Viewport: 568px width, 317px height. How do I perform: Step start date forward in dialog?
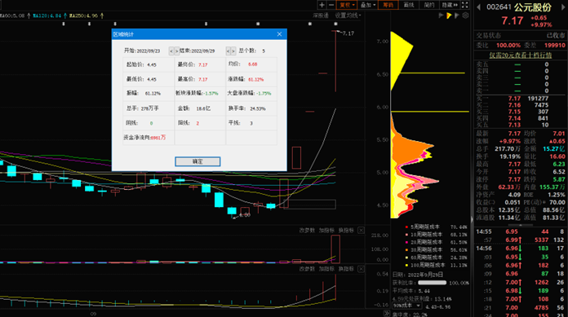pos(176,51)
